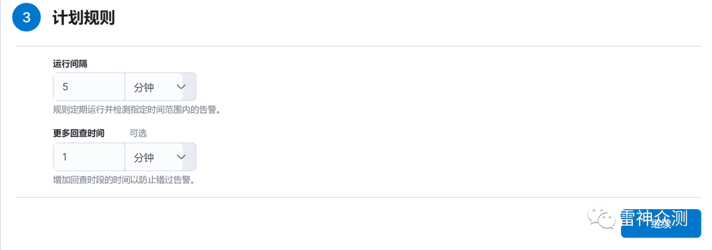Screen dimensions: 712x250
Task: Focus the 更多回查时间 value field showing 1
Action: (x=89, y=157)
